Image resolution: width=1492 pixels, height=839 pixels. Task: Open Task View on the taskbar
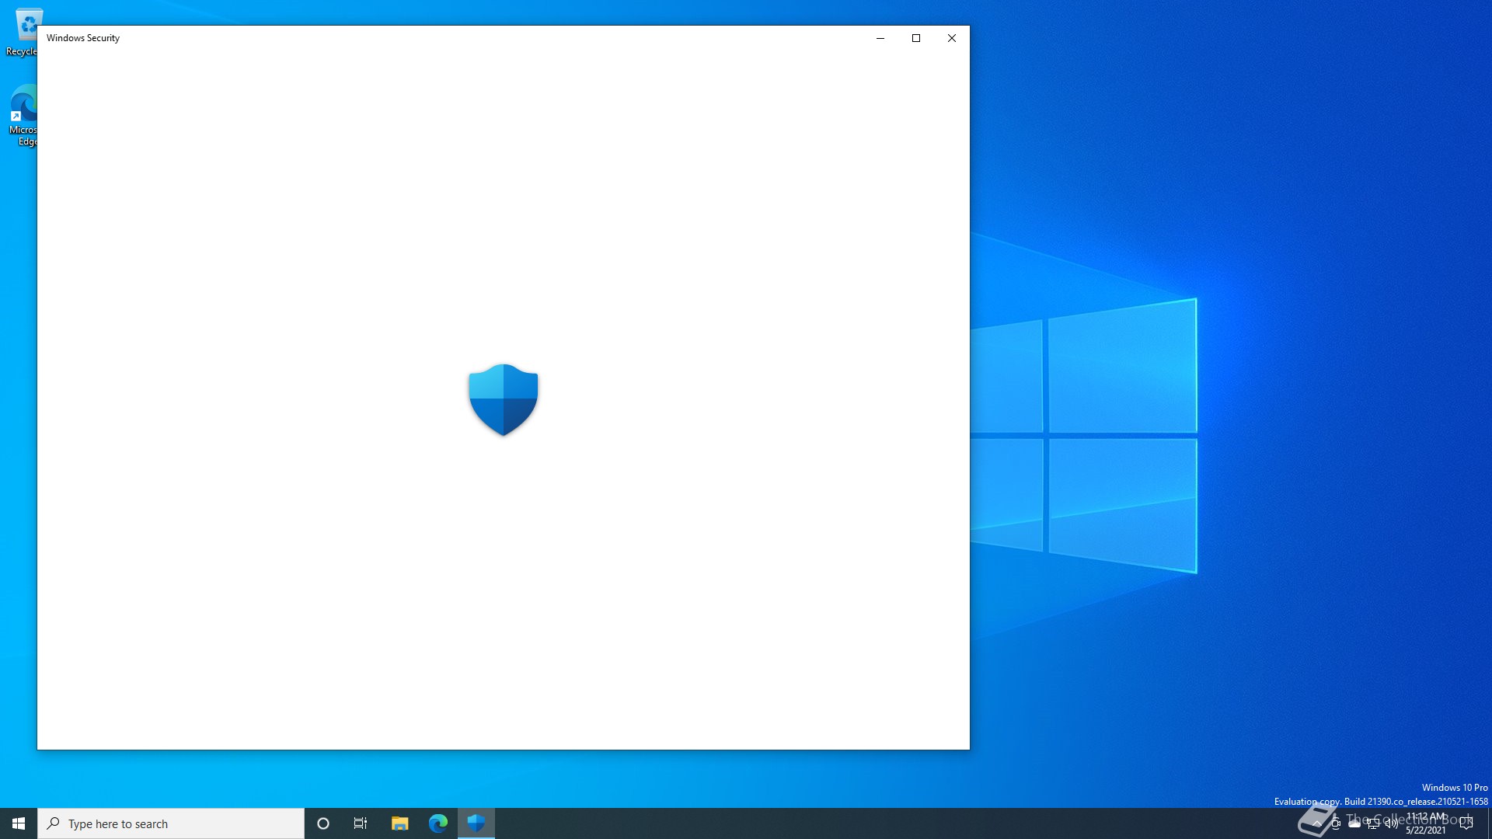pyautogui.click(x=361, y=823)
